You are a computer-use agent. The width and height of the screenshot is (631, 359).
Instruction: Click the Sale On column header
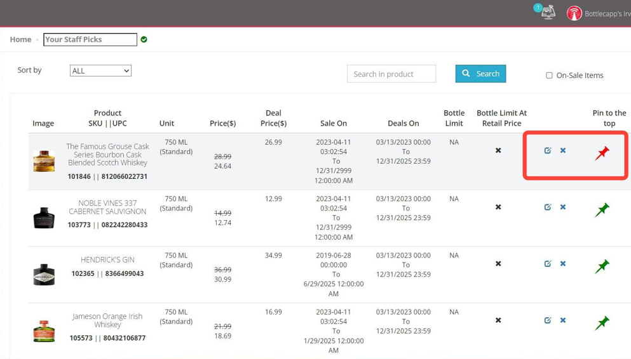334,123
